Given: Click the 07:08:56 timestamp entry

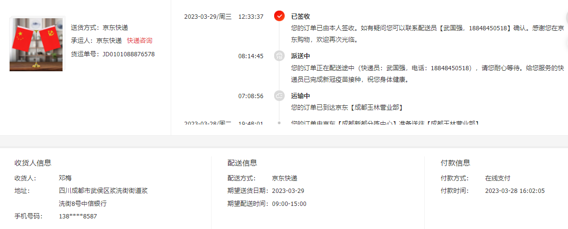Looking at the screenshot, I should [x=251, y=96].
